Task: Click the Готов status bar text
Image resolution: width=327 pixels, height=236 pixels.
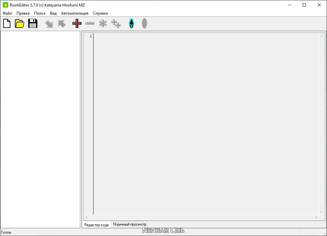Action: (6, 232)
